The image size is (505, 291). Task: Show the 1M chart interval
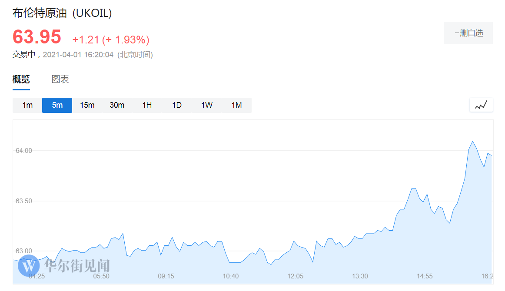[x=236, y=105]
